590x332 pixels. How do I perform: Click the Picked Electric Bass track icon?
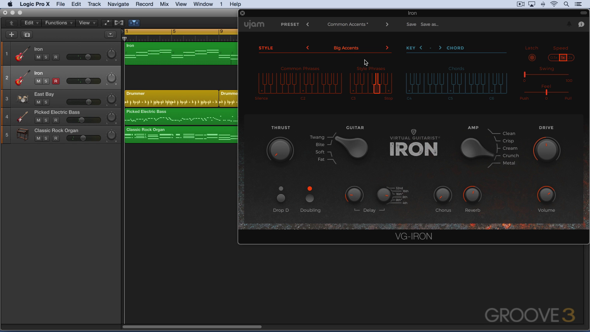22,117
